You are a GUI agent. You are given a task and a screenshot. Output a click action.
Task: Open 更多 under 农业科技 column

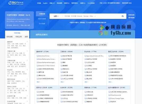(x=86, y=82)
